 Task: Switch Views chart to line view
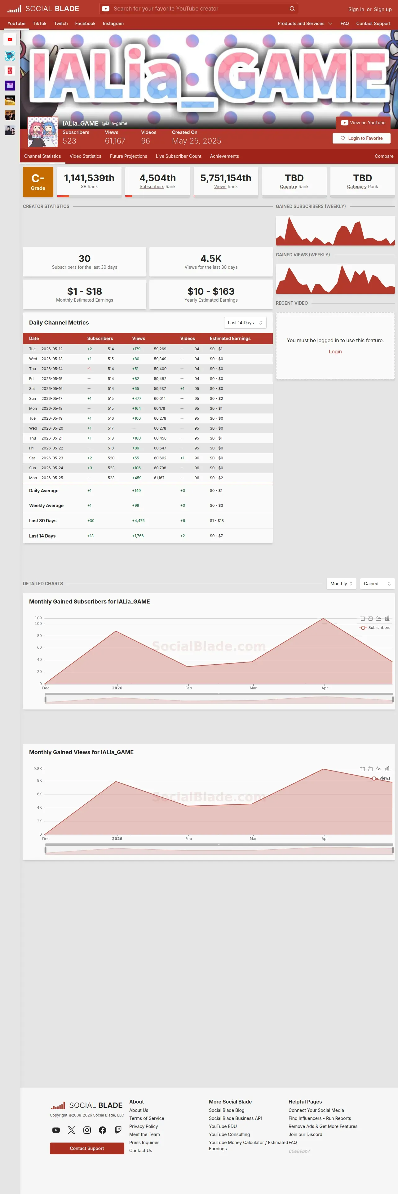tap(378, 769)
